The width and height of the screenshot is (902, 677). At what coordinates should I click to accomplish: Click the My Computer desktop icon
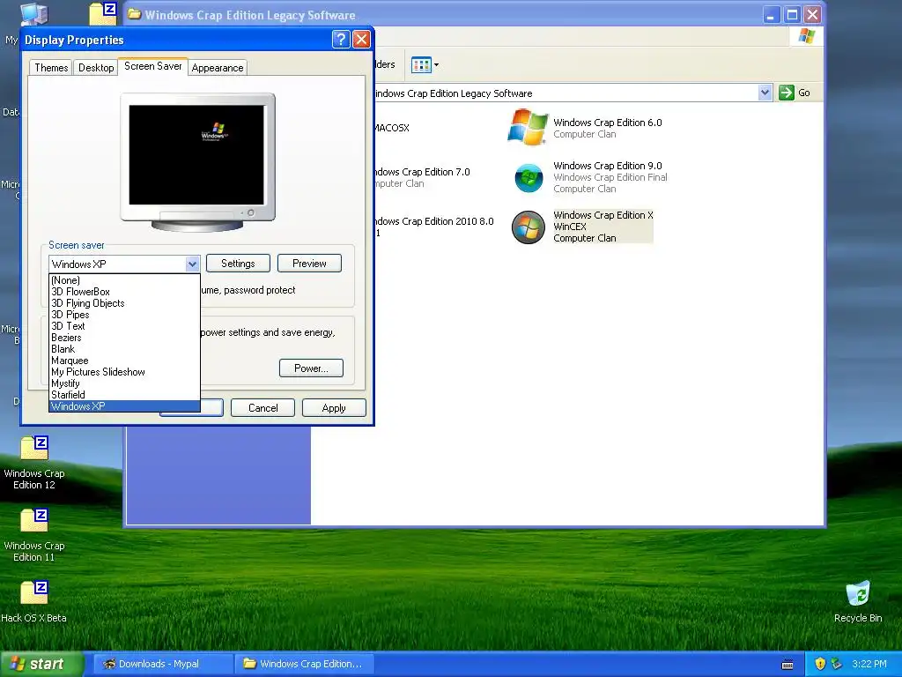[x=34, y=13]
